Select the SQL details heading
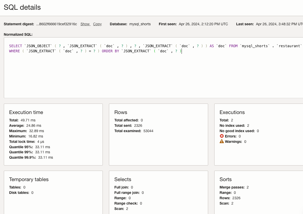The height and width of the screenshot is (214, 303). point(22,7)
